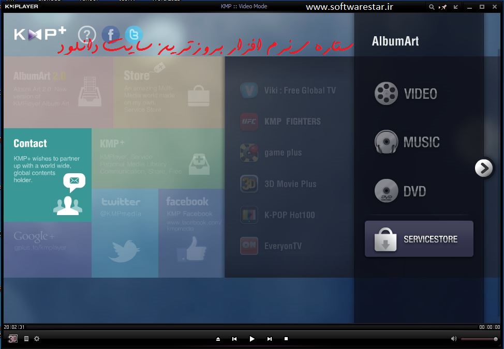Click the 00:00:00 time display
The height and width of the screenshot is (349, 504).
[x=490, y=327]
